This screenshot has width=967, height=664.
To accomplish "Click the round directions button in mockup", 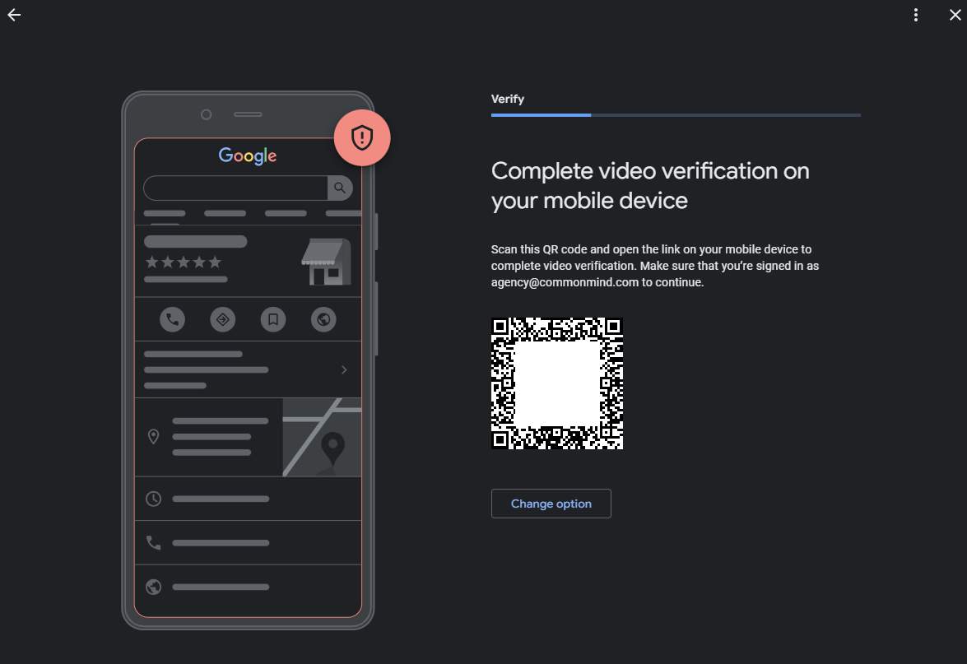I will click(x=223, y=319).
